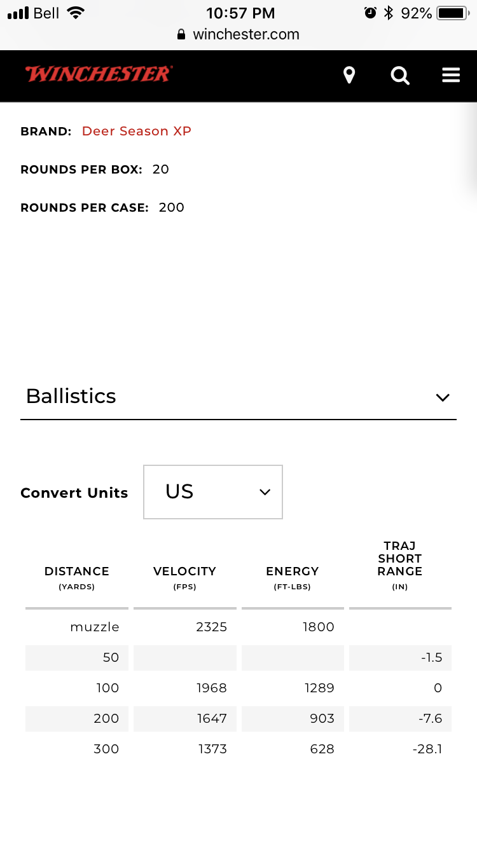Click the Traj Short Range column header
477x848 pixels.
400,565
